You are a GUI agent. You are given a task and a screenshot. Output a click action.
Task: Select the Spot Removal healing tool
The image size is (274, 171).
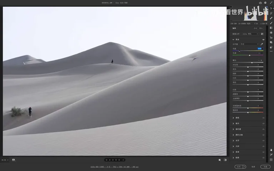tap(271, 18)
